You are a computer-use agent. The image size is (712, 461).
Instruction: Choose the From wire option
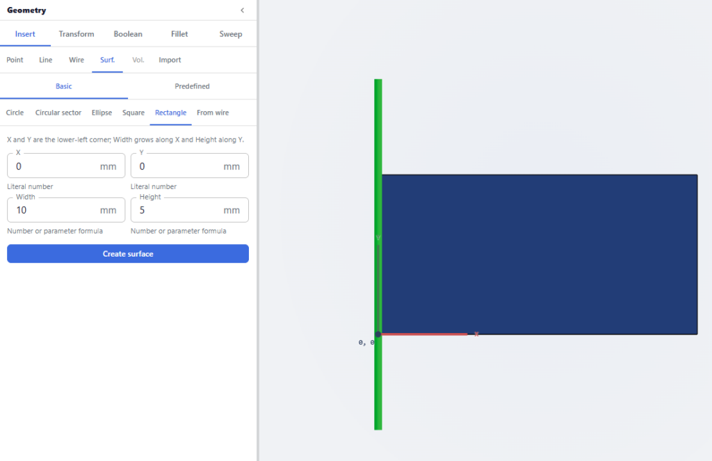213,113
